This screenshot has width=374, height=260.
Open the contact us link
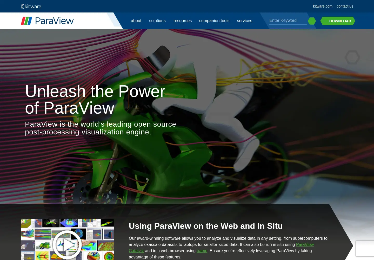tap(345, 6)
